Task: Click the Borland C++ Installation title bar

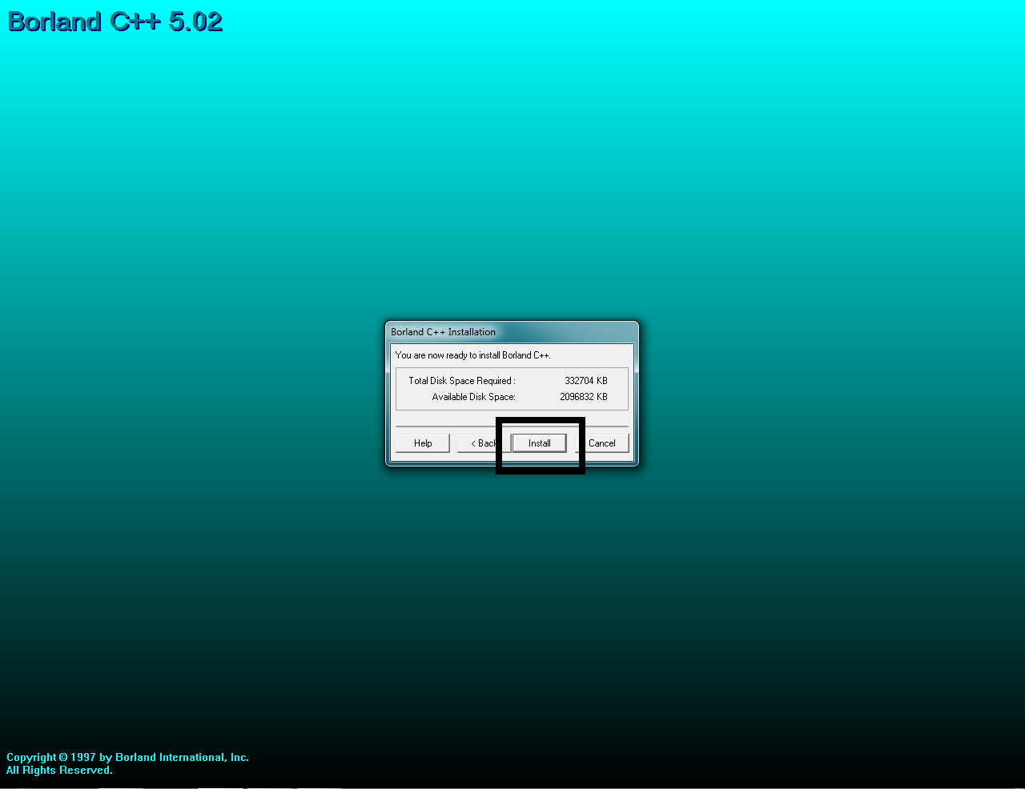Action: coord(512,332)
